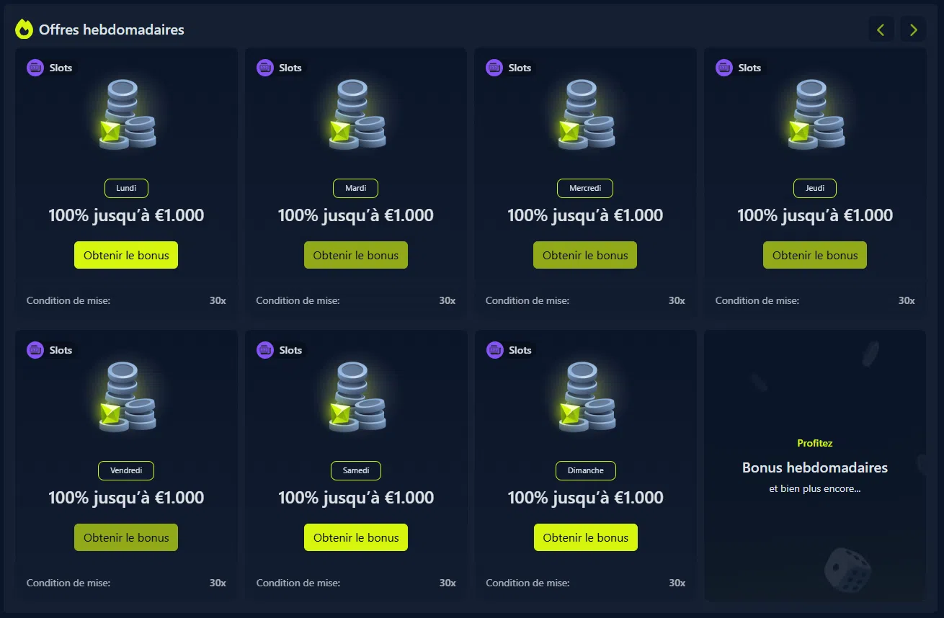This screenshot has height=618, width=944.
Task: Click the dice graphic on the promo card
Action: point(847,569)
